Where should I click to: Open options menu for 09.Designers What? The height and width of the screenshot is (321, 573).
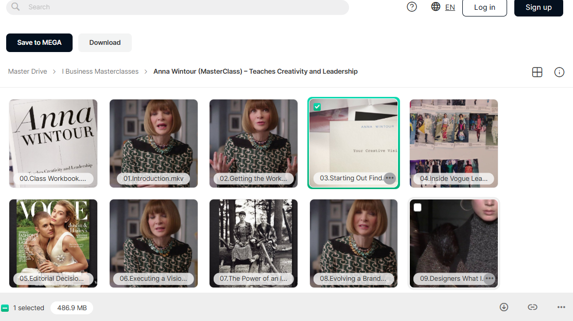pyautogui.click(x=490, y=279)
